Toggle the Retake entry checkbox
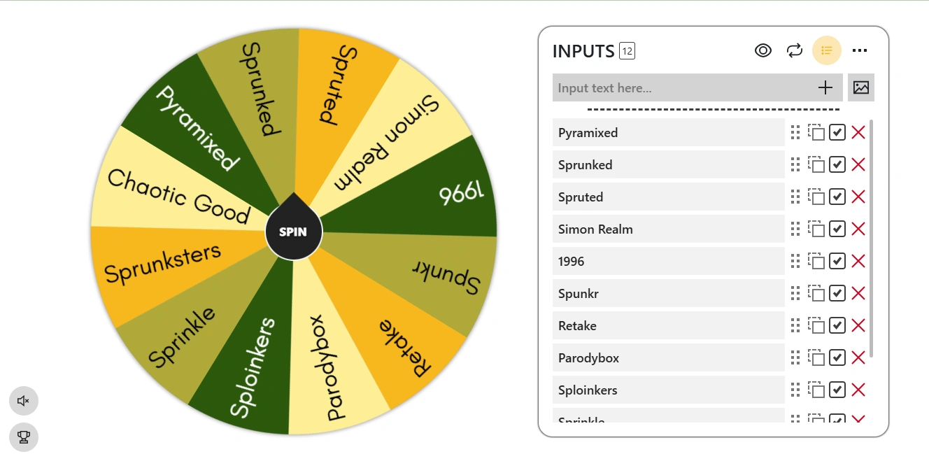 click(x=837, y=325)
